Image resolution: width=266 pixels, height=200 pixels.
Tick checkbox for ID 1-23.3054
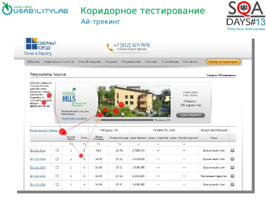57,159
